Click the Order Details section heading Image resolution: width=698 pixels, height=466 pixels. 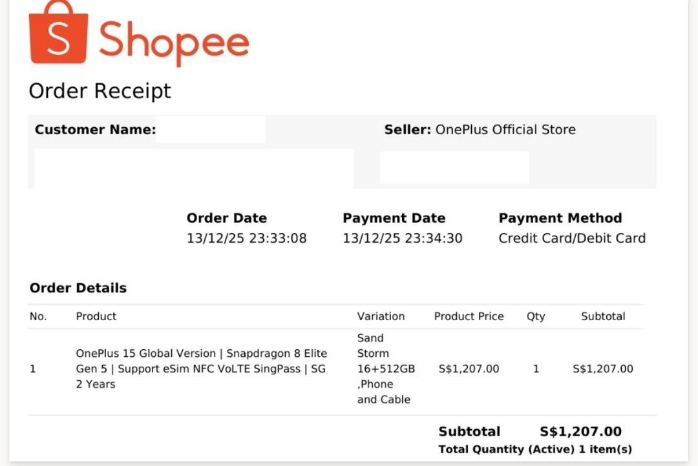click(x=78, y=288)
